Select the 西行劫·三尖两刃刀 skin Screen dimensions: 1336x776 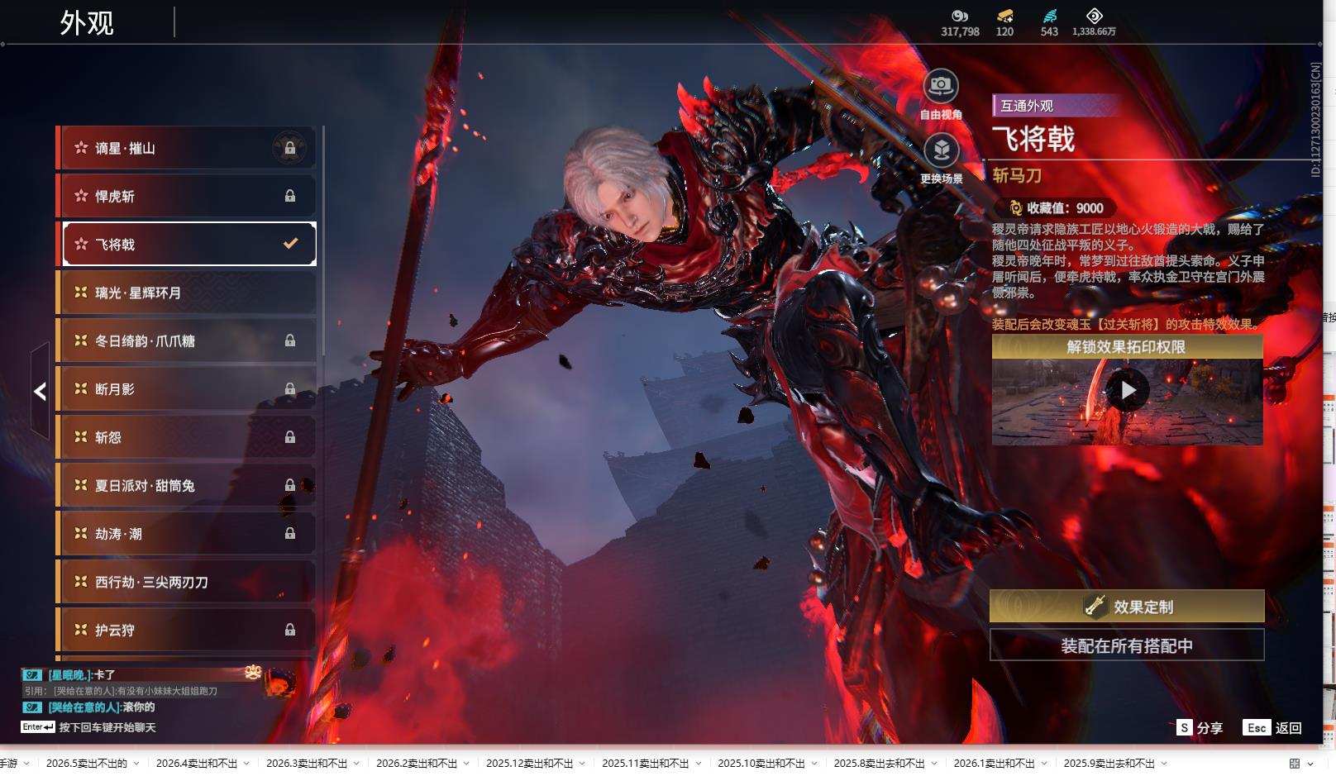[186, 582]
